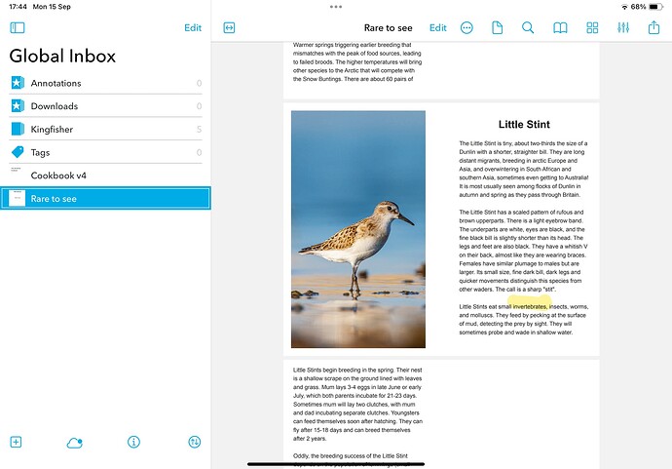The width and height of the screenshot is (672, 469).
Task: Open the cloud sync status
Action: 75,442
